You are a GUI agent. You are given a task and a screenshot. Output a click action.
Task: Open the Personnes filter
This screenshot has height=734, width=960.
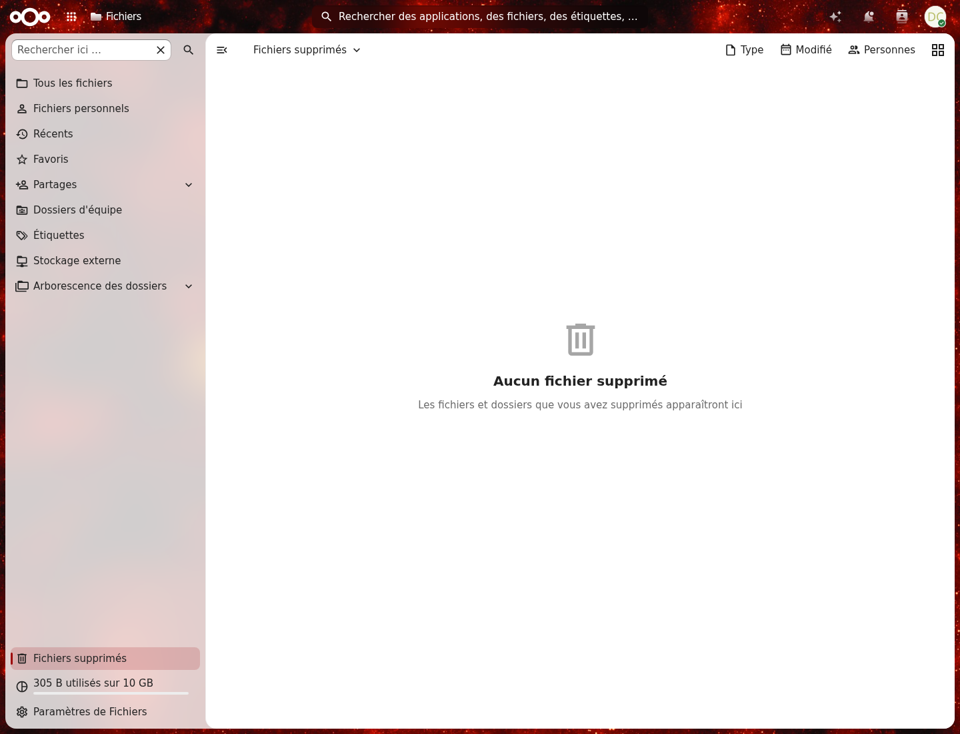(881, 50)
